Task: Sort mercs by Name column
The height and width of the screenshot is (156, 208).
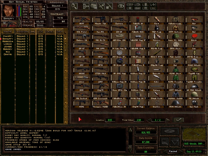Action: [8, 31]
